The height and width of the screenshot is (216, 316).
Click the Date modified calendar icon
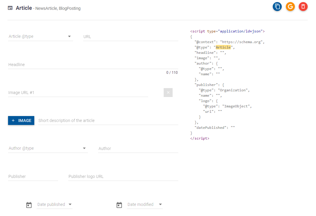pyautogui.click(x=119, y=205)
